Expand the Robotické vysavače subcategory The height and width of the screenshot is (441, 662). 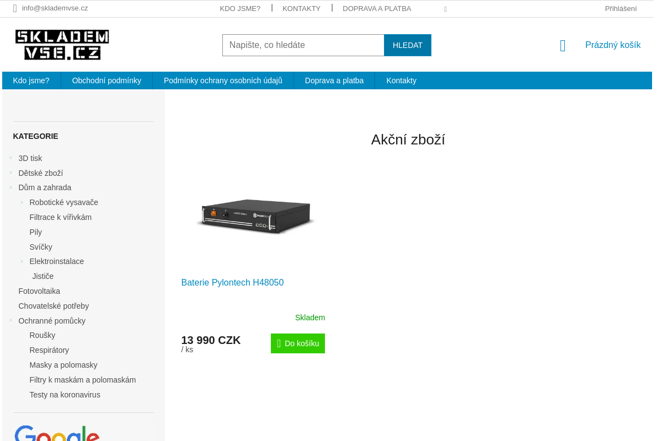22,202
